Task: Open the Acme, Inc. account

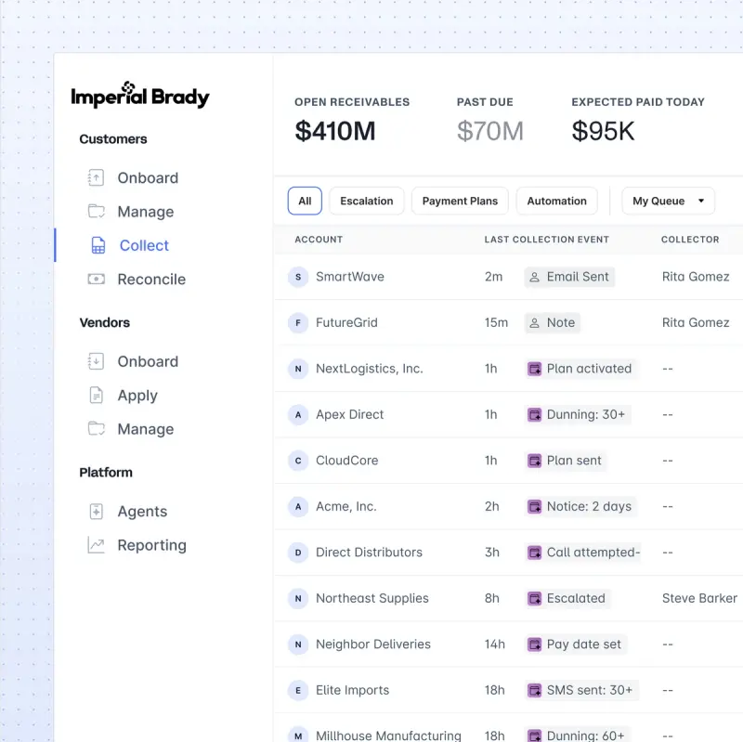Action: (x=346, y=506)
